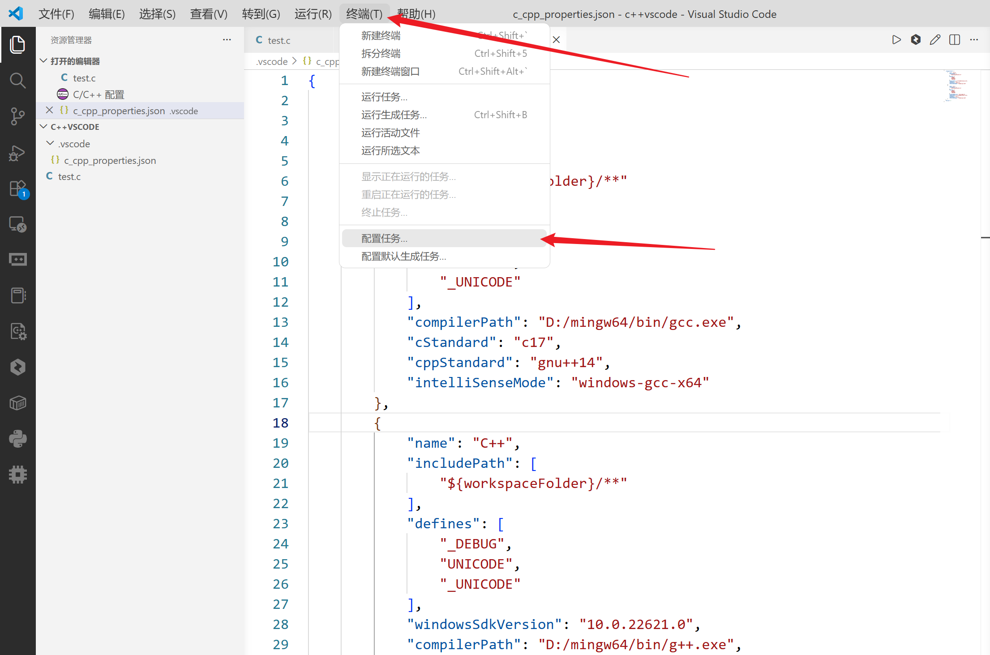Open the chip-shaped activity bar view
The height and width of the screenshot is (655, 990).
point(17,475)
